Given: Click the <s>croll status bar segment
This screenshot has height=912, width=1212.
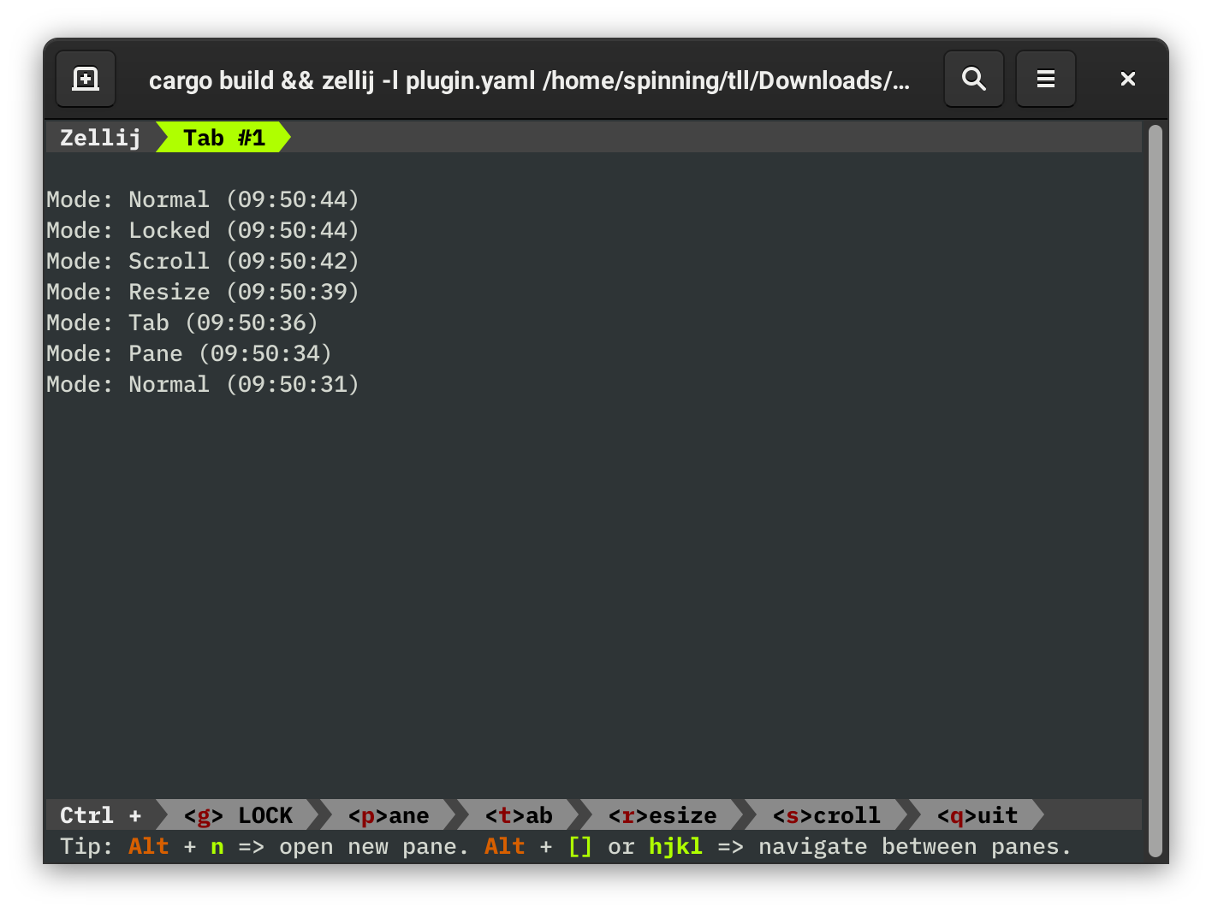Looking at the screenshot, I should [x=827, y=815].
